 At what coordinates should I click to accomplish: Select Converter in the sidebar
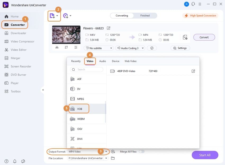(x=15, y=25)
